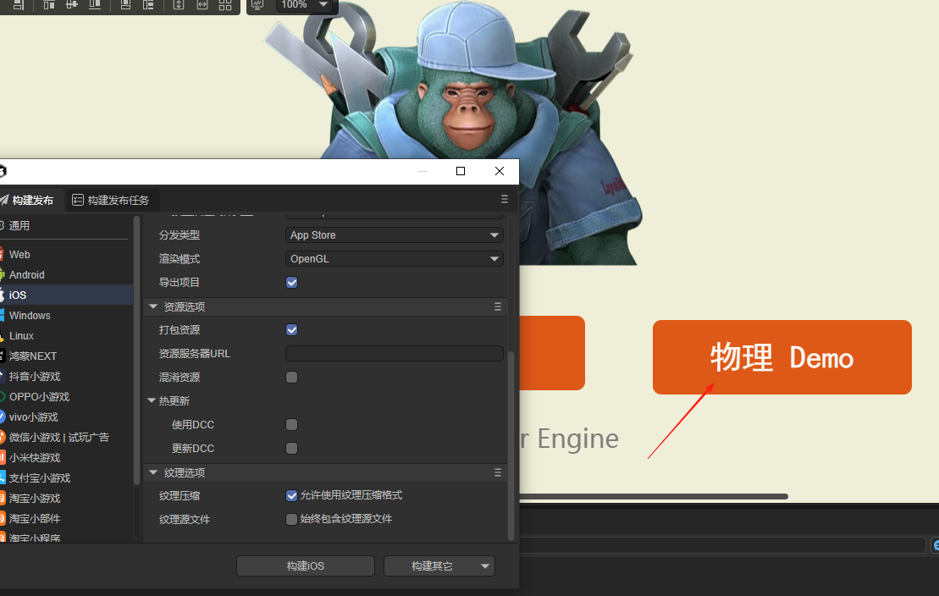Click the monitor preview icon beside zoom
This screenshot has width=939, height=596.
[x=257, y=5]
